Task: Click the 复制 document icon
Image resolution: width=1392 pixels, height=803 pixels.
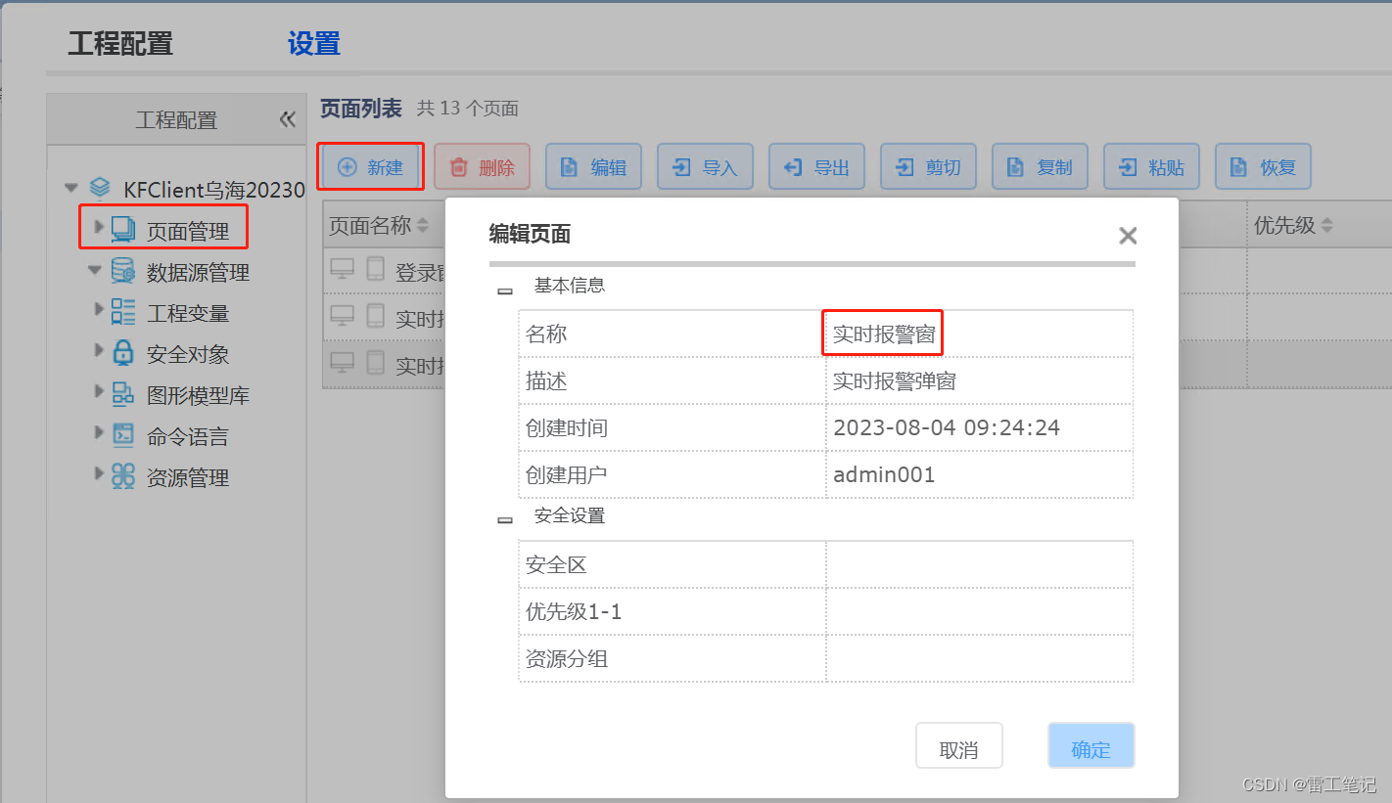Action: point(1015,167)
